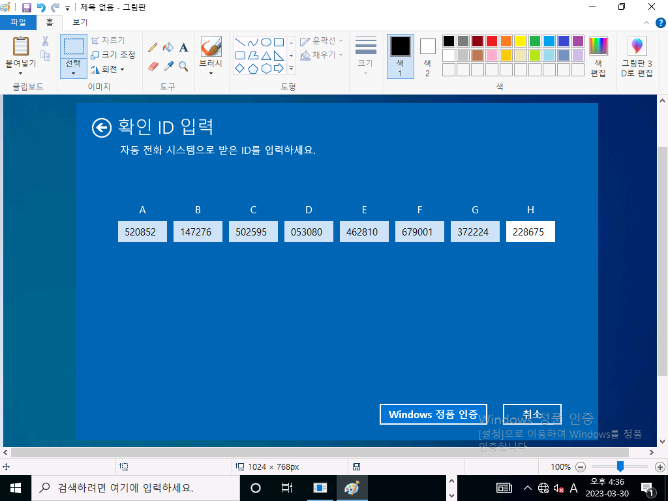Screen dimensions: 668x501
Task: Open the Windows Start menu
Action: [16, 488]
